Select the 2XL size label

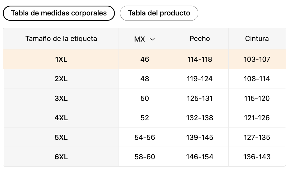pos(61,79)
